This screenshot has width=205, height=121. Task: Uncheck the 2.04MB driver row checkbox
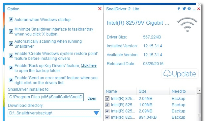pos(107,98)
